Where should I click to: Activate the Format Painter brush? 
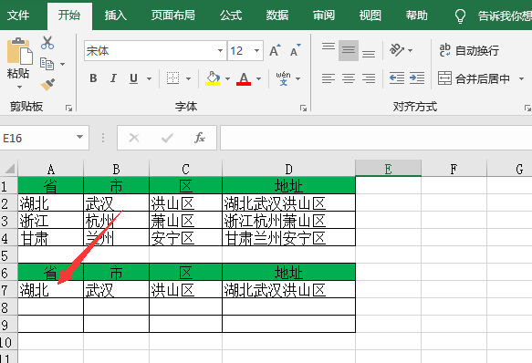tap(47, 84)
